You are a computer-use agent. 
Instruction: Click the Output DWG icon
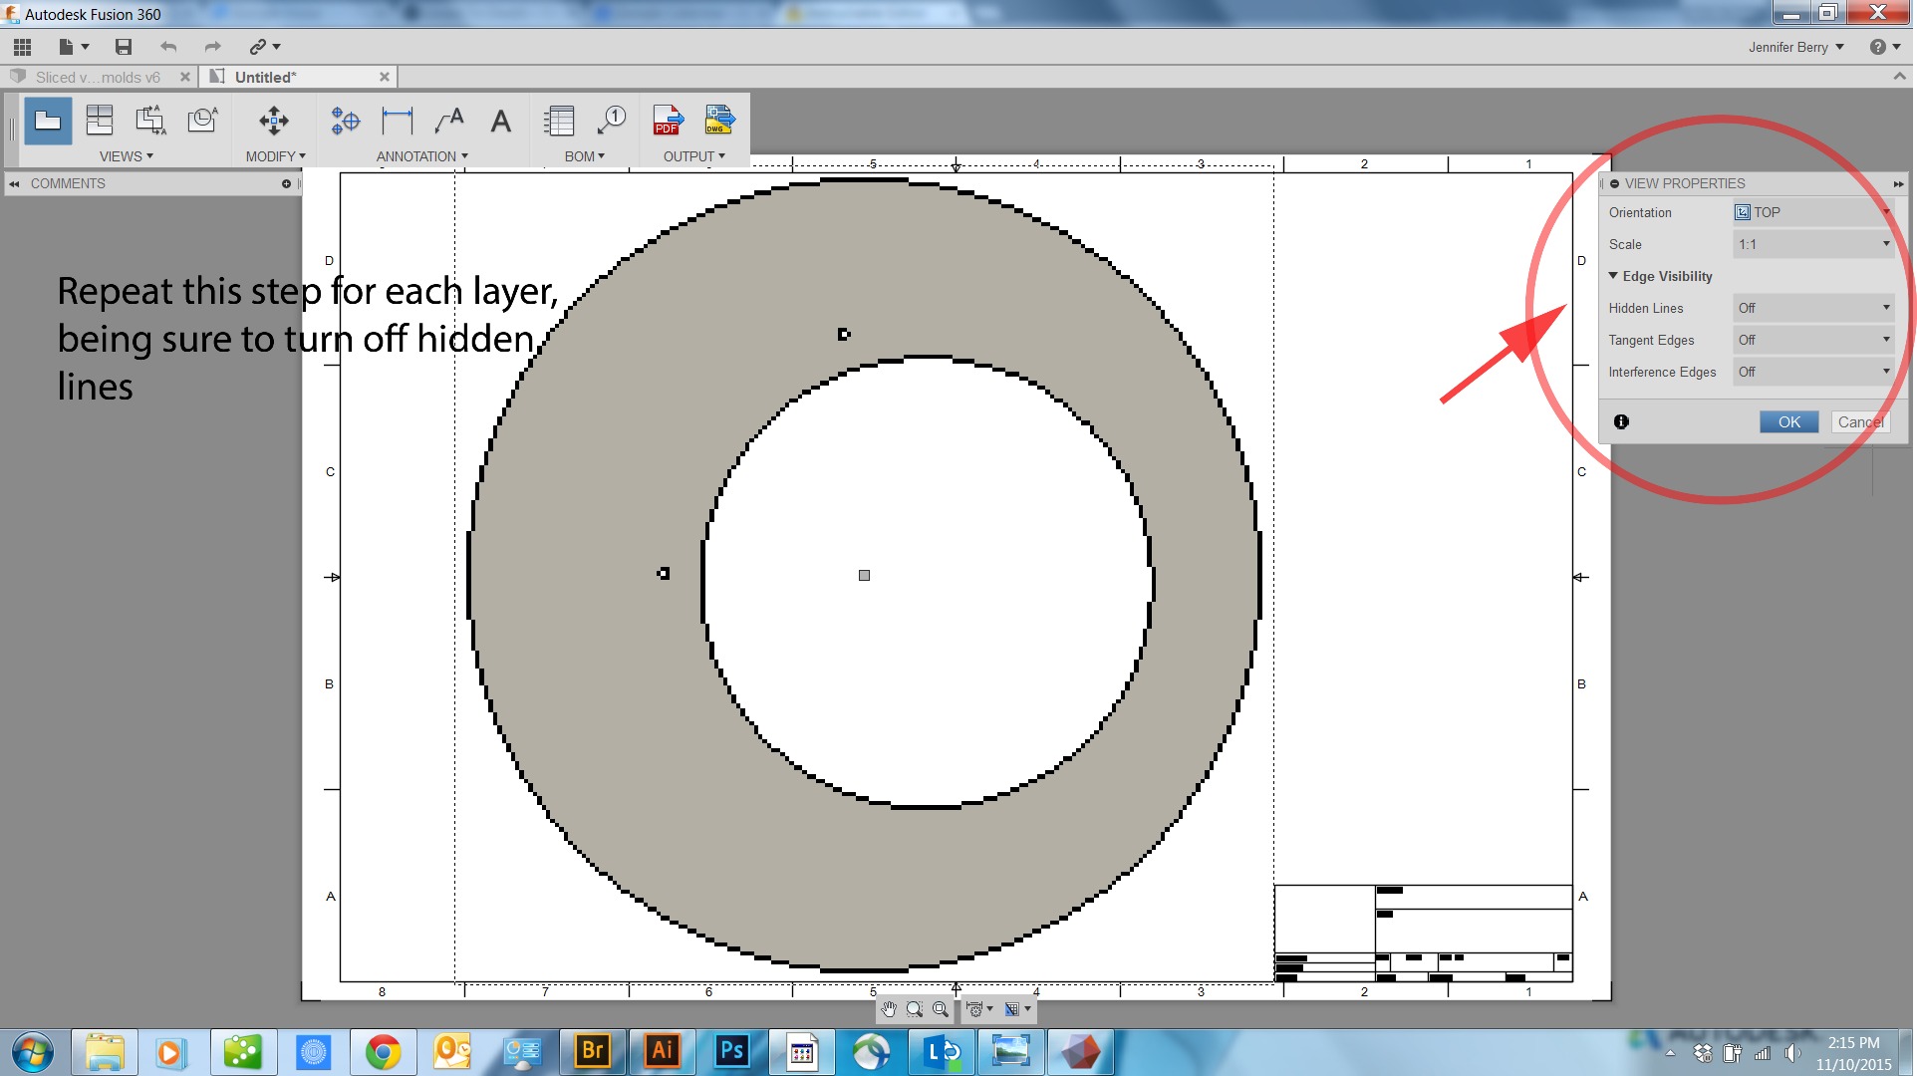click(x=718, y=122)
